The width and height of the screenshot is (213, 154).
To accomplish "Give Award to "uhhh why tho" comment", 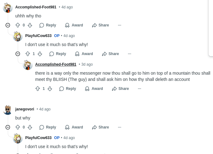I will [x=74, y=25].
